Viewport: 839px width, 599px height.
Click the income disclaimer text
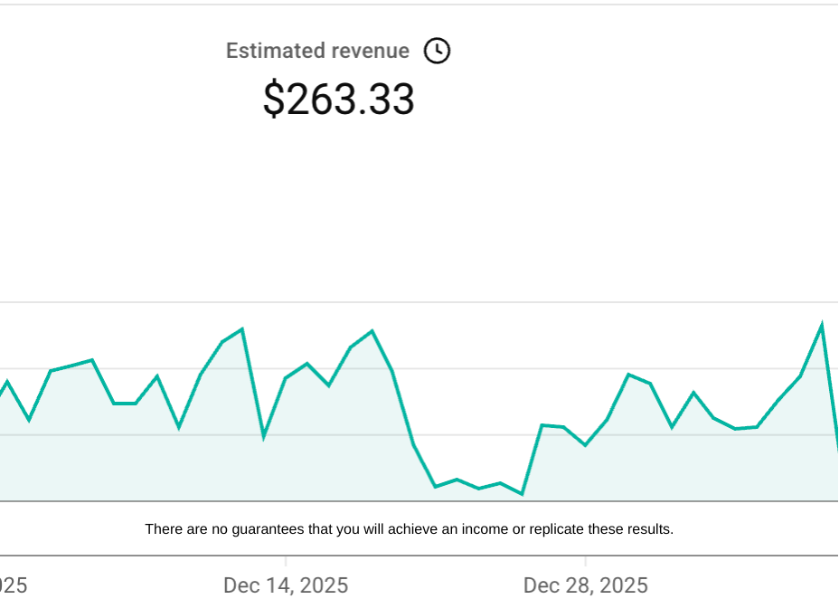click(x=411, y=529)
